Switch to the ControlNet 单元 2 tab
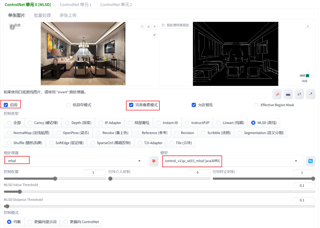Screen dimensions: 320x228 pos(116,4)
